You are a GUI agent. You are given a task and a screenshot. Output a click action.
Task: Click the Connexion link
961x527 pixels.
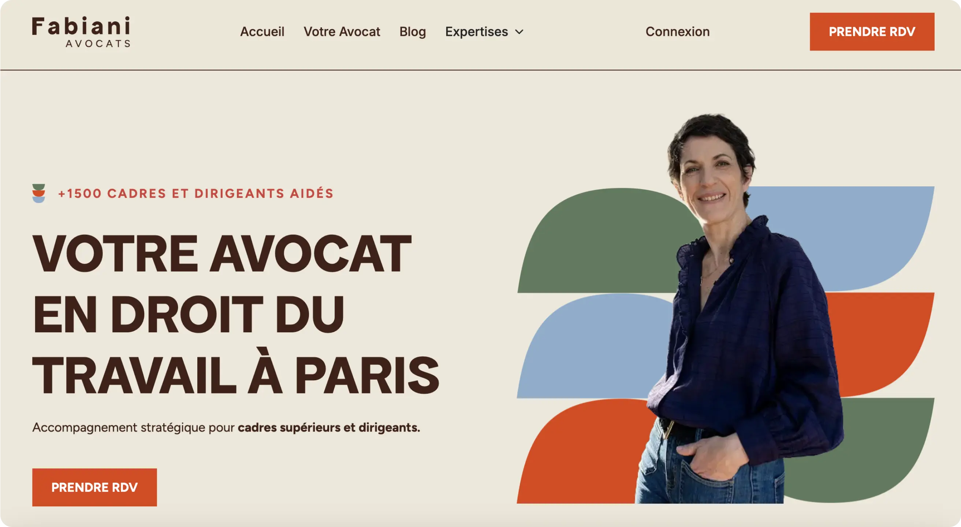[x=678, y=32]
